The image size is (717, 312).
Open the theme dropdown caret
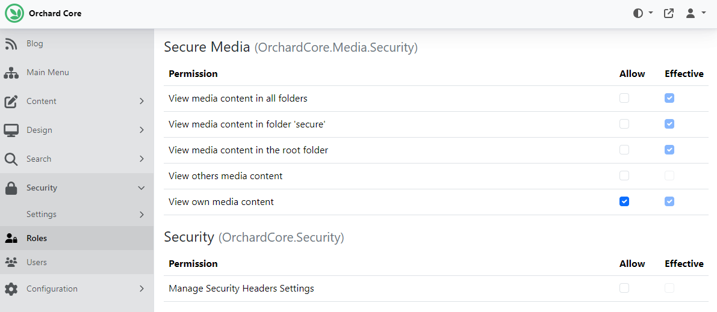pyautogui.click(x=651, y=13)
